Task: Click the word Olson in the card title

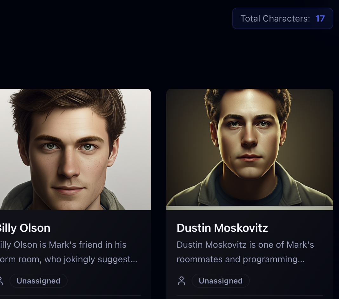Action: click(35, 228)
